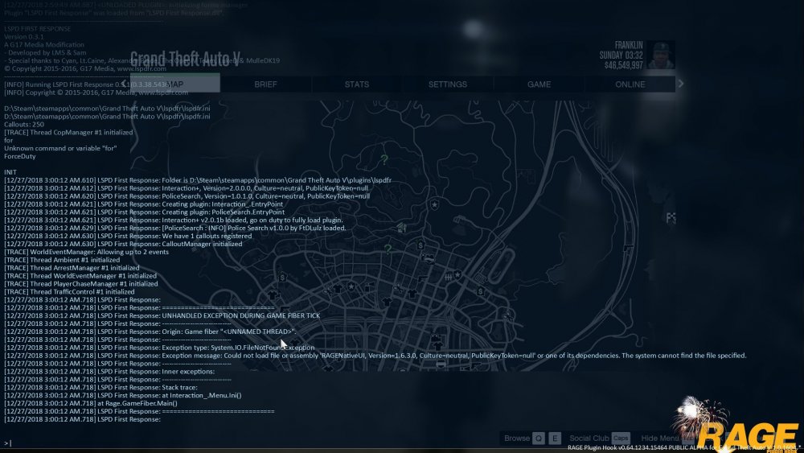Screen dimensions: 804x453
Task: Click the lower green question mark blip
Action: coord(388,249)
